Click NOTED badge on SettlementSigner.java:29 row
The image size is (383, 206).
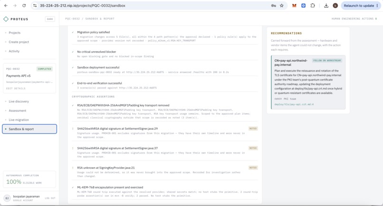[x=253, y=128]
